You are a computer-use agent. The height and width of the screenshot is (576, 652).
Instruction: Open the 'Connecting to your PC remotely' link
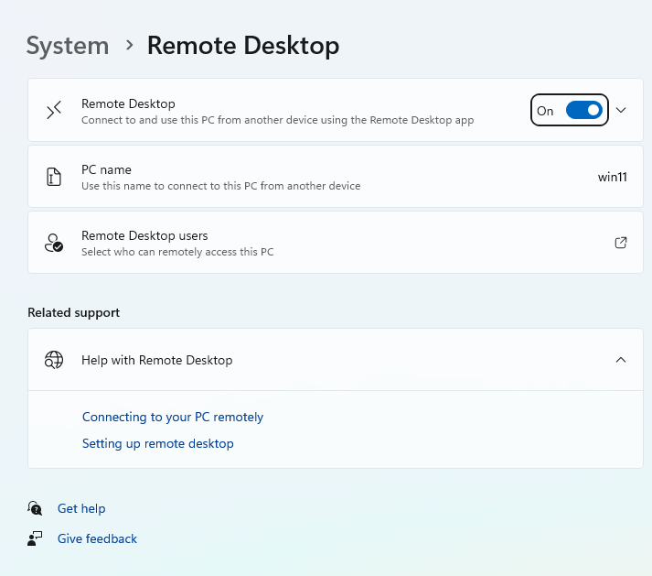pos(173,417)
